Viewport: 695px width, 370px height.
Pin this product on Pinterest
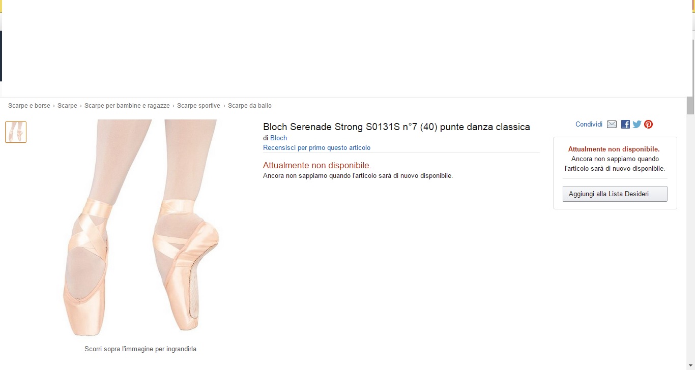(x=648, y=124)
